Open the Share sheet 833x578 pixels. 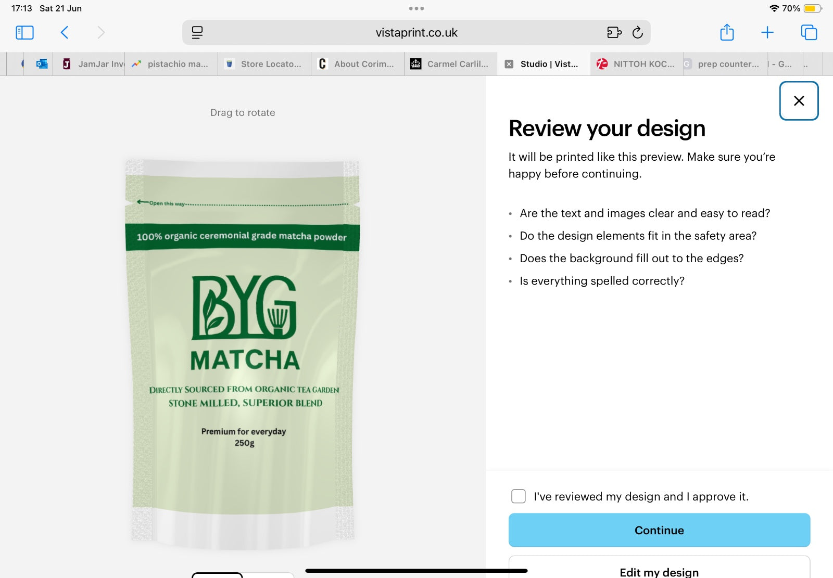coord(727,32)
